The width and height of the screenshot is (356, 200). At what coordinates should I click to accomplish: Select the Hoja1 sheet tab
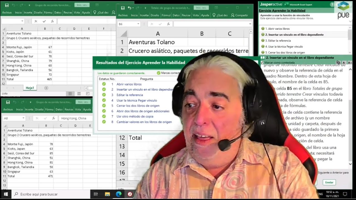30,88
